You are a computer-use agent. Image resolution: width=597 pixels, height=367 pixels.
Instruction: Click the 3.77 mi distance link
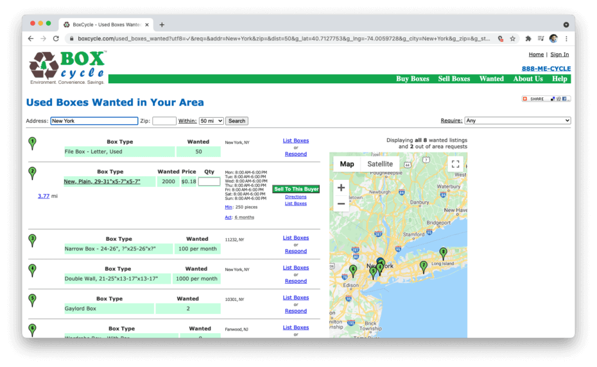click(x=44, y=196)
